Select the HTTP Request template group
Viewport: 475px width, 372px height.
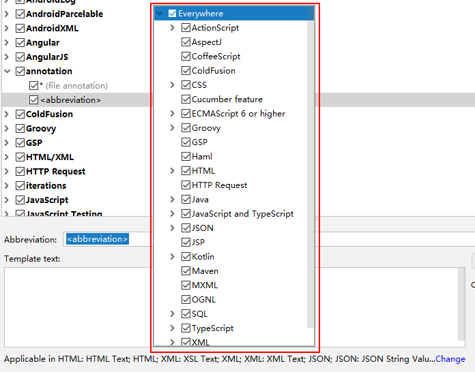click(56, 171)
